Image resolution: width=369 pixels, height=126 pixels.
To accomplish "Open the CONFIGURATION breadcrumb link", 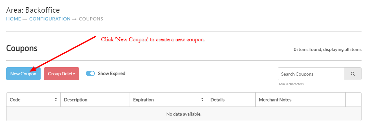I will pyautogui.click(x=50, y=19).
